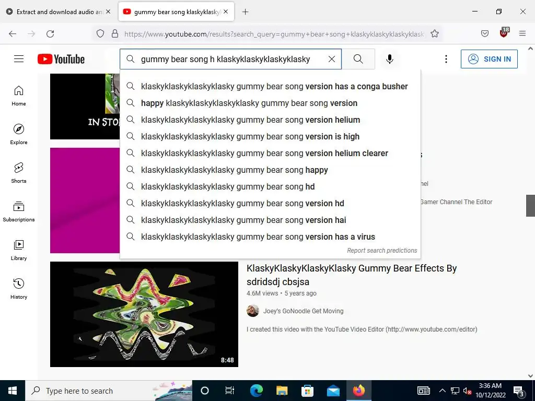Select suggestion 'version helium clearer'
The width and height of the screenshot is (535, 401).
[270, 153]
